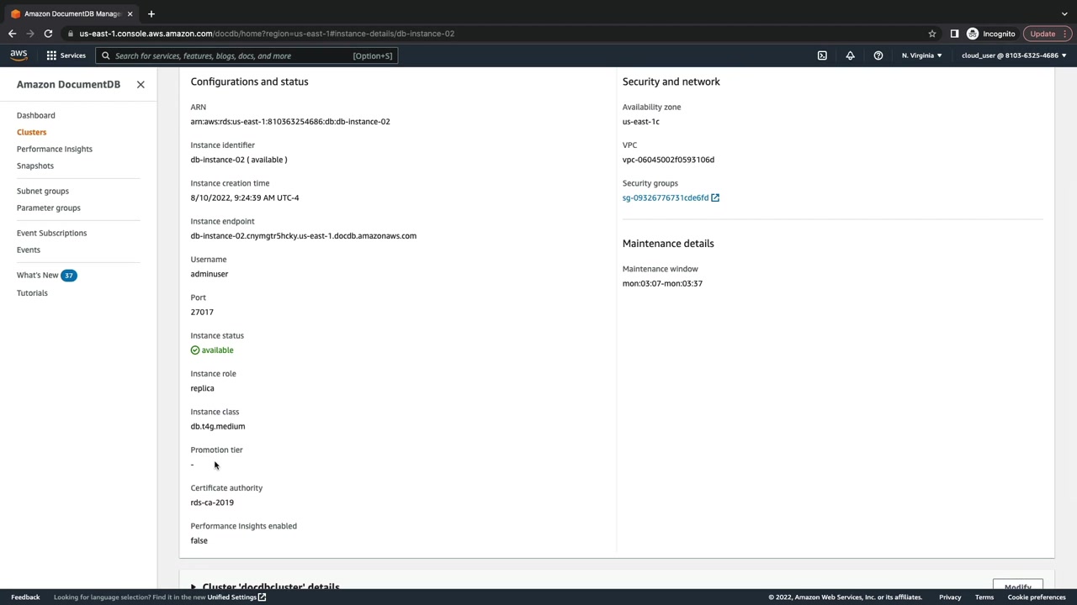
Task: Open Subnet groups in the sidebar
Action: coord(43,191)
